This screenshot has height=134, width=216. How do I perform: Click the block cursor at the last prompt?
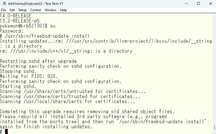point(6,132)
